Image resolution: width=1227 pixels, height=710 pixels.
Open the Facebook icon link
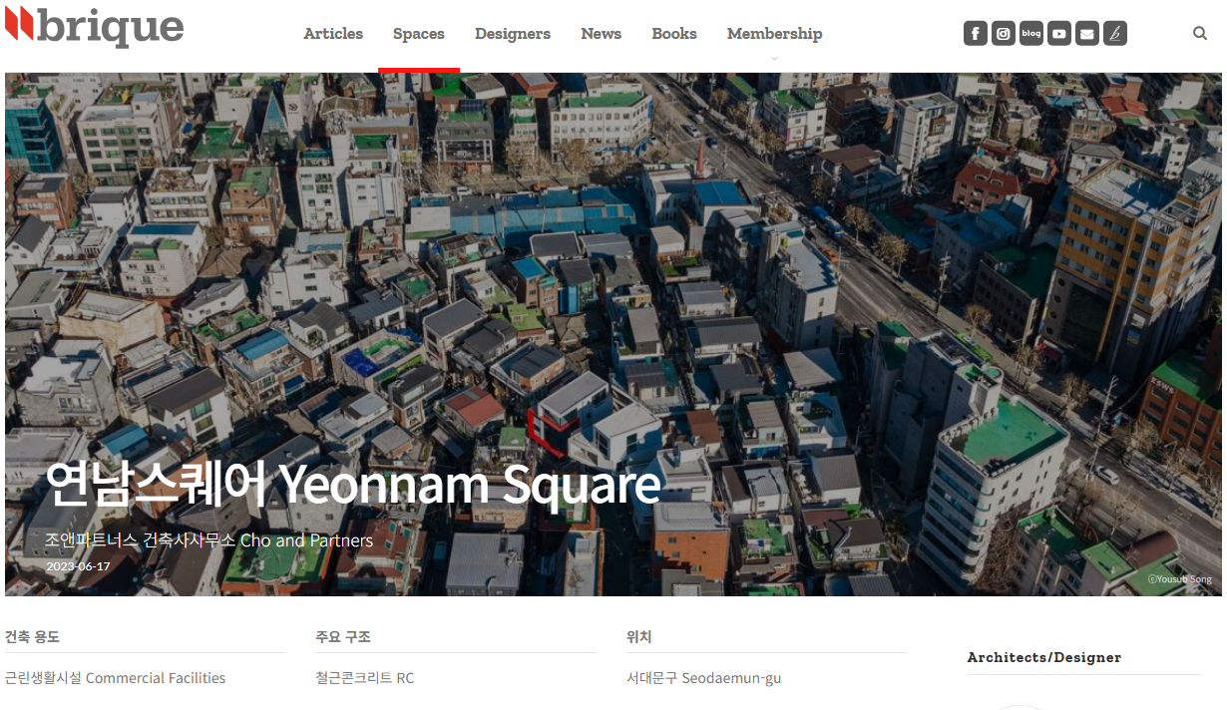pyautogui.click(x=976, y=34)
